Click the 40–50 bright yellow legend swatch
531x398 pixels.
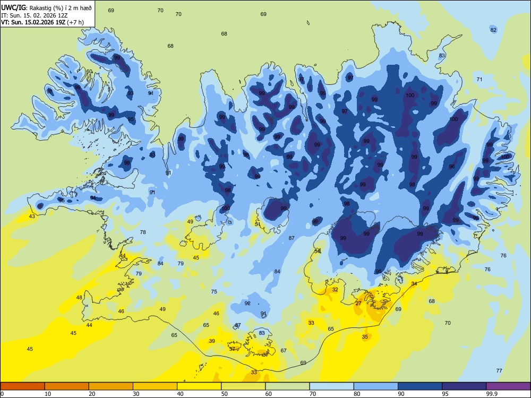pos(199,386)
